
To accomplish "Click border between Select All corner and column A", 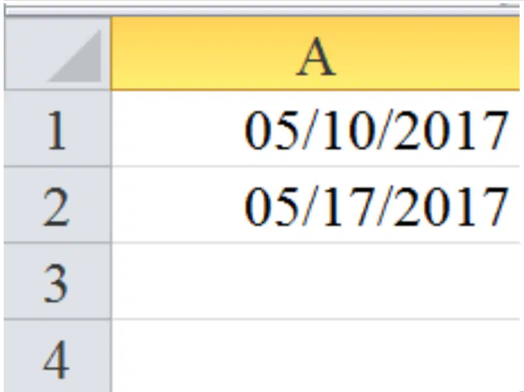I will (x=111, y=53).
